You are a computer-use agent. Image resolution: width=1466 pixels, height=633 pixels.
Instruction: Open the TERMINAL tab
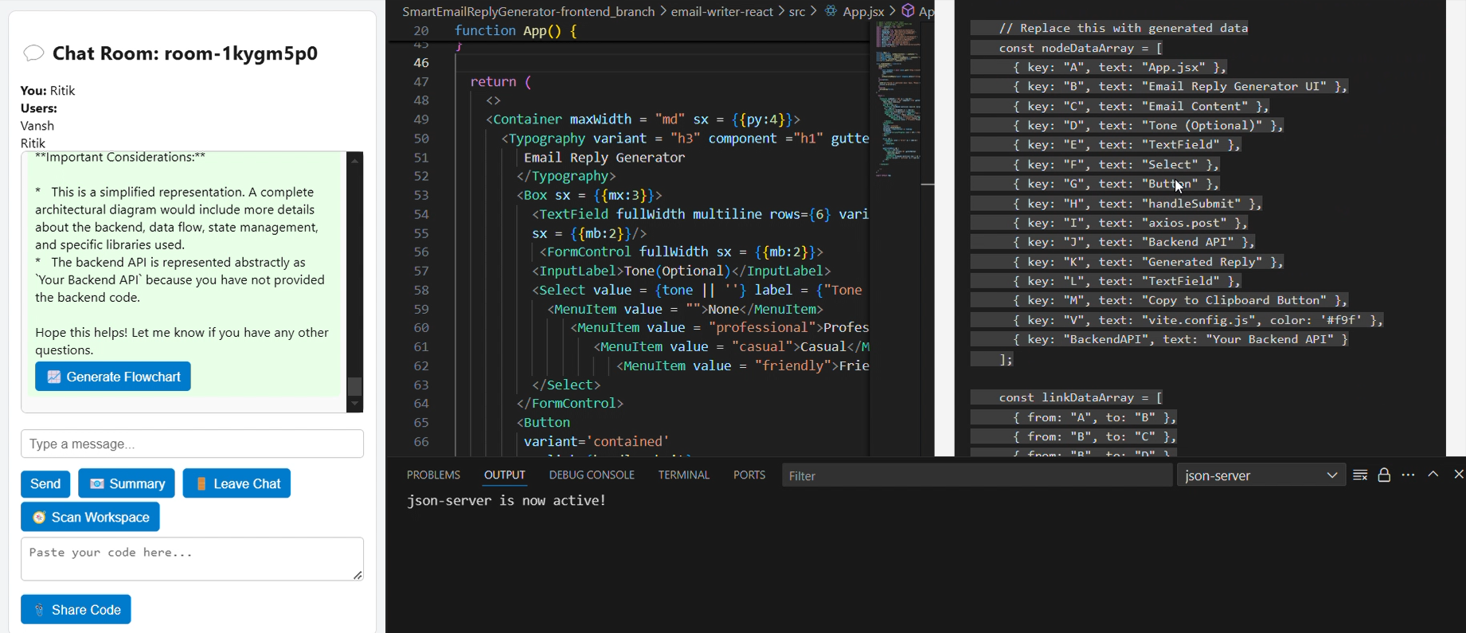point(684,475)
